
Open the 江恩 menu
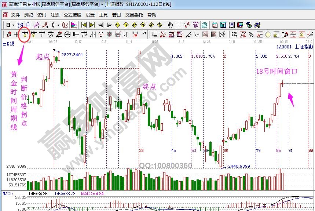pos(55,15)
